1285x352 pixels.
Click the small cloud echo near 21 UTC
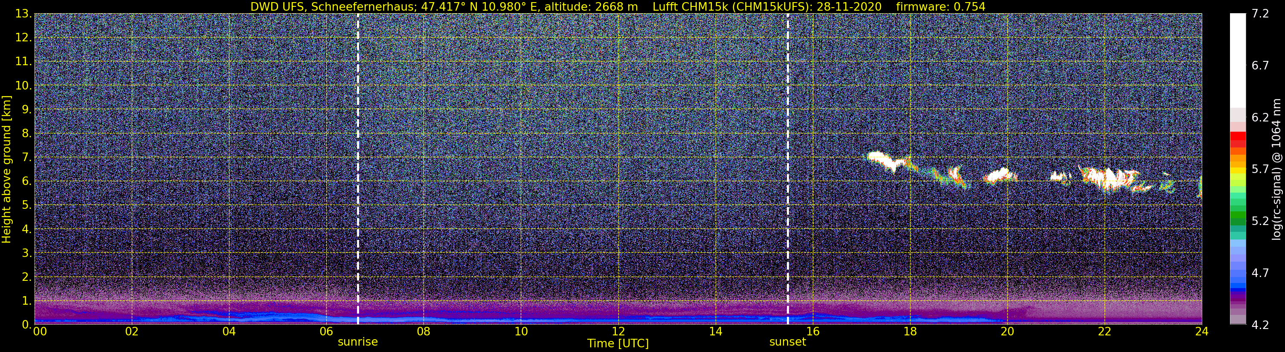click(1061, 176)
